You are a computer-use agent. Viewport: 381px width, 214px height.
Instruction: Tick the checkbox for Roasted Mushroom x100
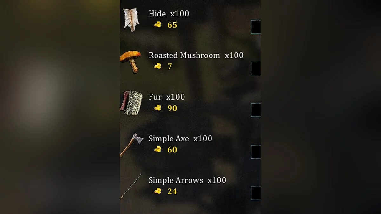256,68
